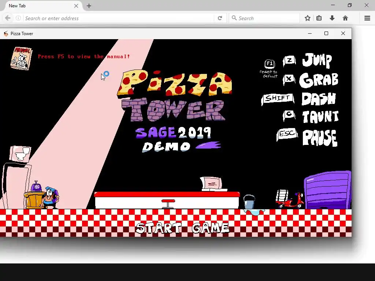Minimize the browser window

(333, 5)
